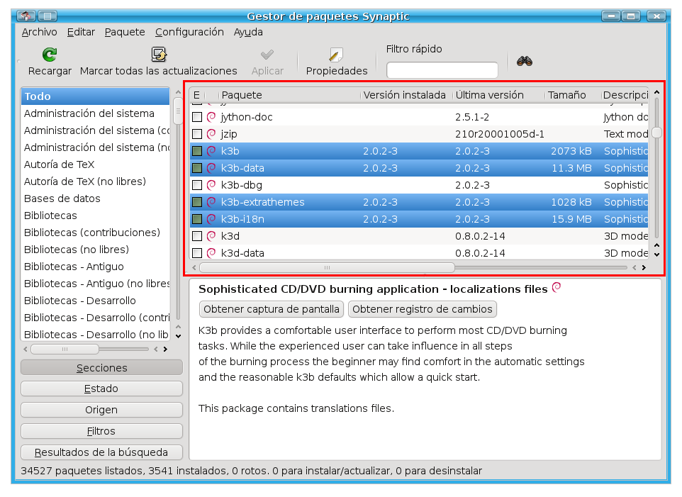The image size is (682, 497).
Task: Click package list horizontal scrollbar thumb
Action: pyautogui.click(x=327, y=267)
